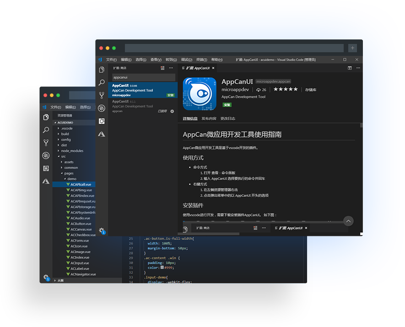The width and height of the screenshot is (405, 327).
Task: Click the five-star rating
Action: click(286, 89)
